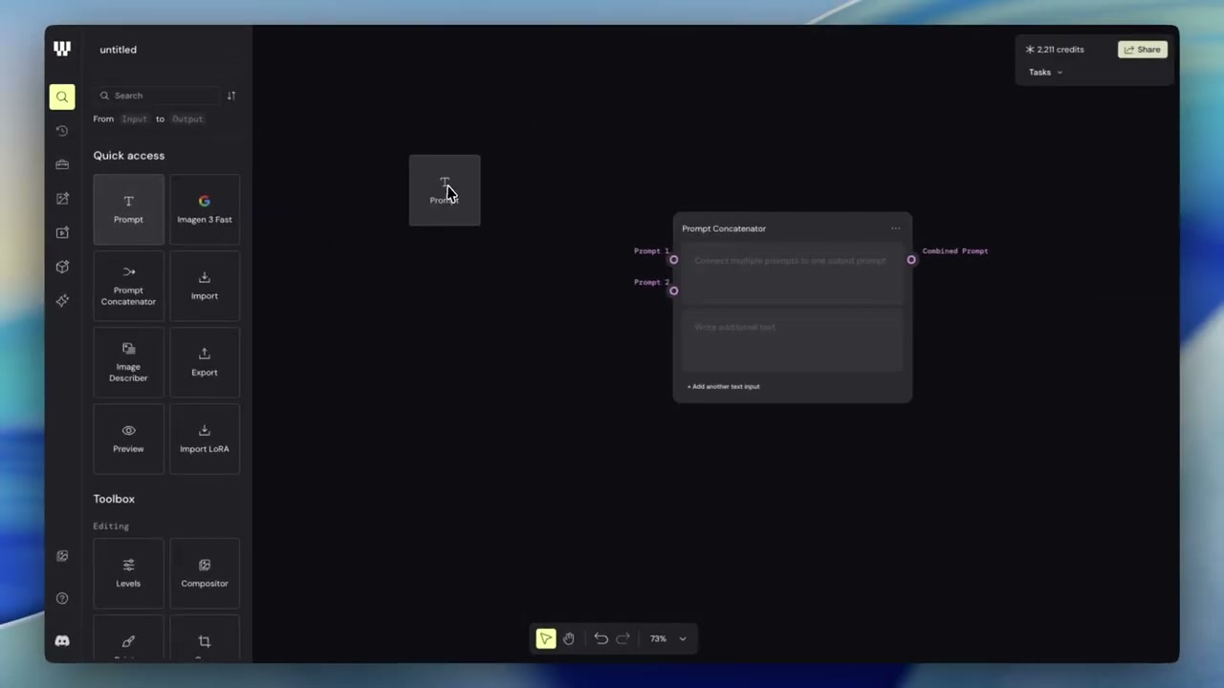Image resolution: width=1224 pixels, height=688 pixels.
Task: Select the hand pan tool
Action: coord(569,638)
